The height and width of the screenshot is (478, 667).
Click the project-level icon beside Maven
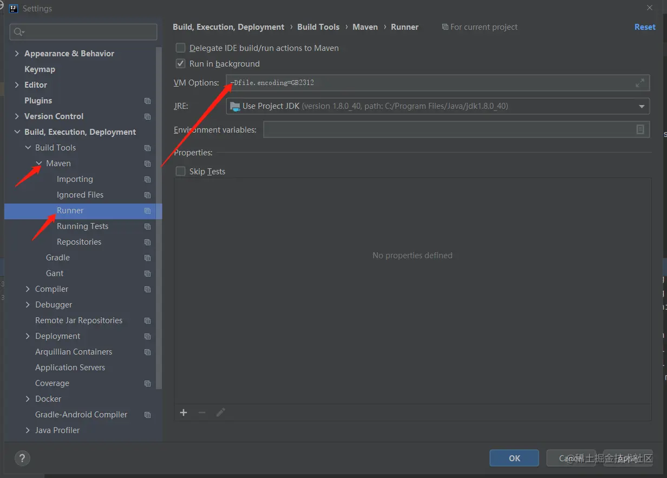(147, 163)
